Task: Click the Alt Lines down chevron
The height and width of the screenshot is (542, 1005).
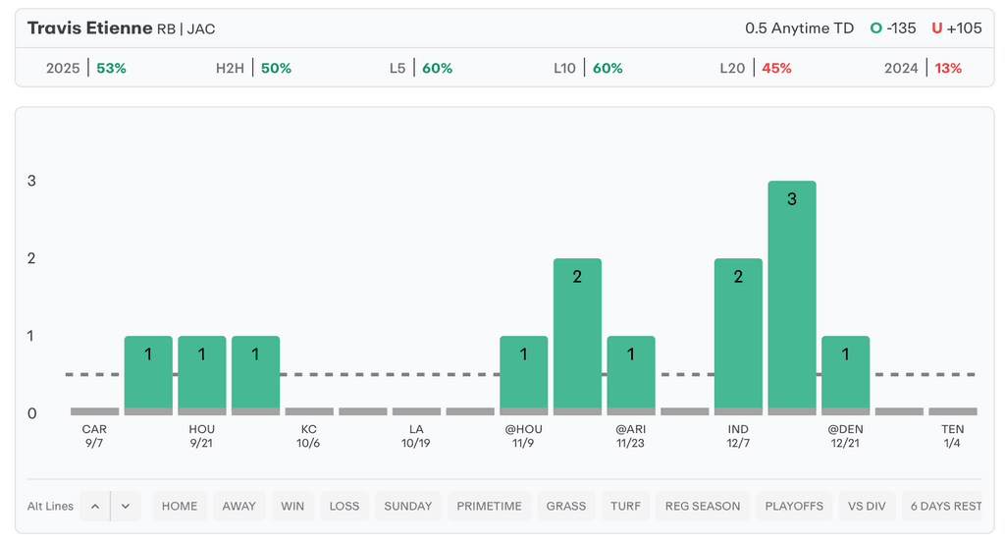Action: 126,507
